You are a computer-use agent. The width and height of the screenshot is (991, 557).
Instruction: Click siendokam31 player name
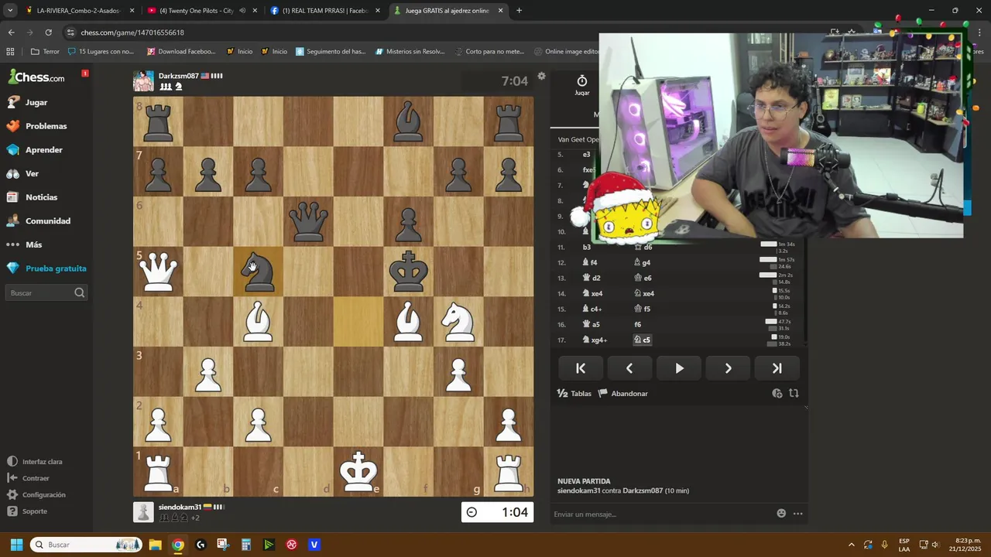point(180,507)
